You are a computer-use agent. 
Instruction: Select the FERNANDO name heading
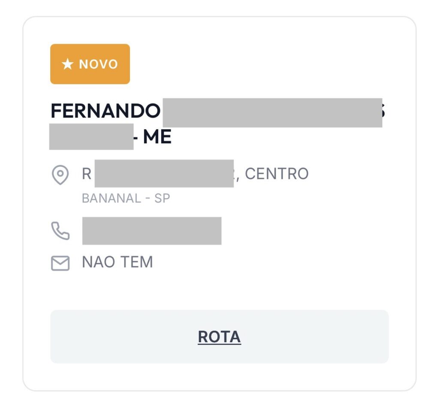click(105, 112)
